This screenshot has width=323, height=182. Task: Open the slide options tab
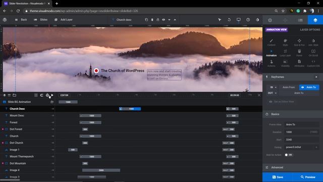(300, 20)
